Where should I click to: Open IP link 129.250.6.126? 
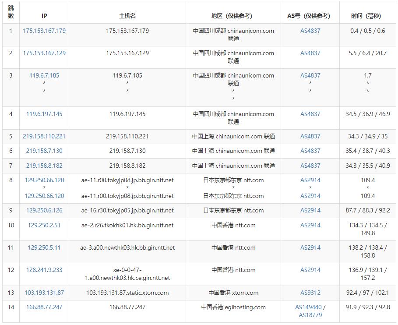[44, 210]
